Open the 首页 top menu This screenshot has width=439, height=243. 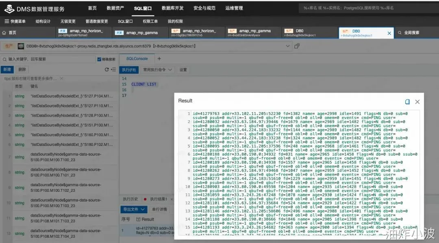point(92,8)
